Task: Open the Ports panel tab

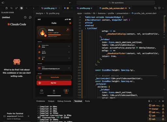Action: [x=87, y=101]
